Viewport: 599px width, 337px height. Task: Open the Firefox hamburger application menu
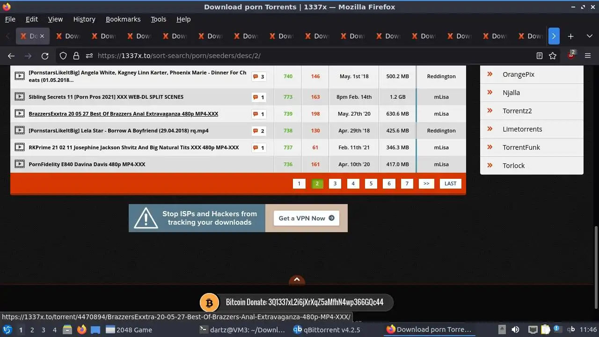tap(588, 56)
